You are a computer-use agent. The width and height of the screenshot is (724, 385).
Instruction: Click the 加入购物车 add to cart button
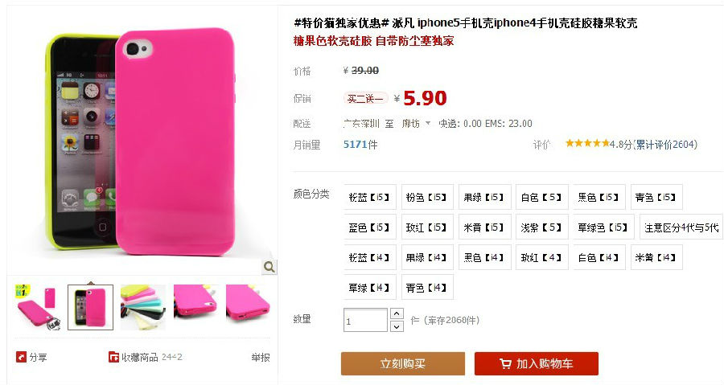coord(536,364)
